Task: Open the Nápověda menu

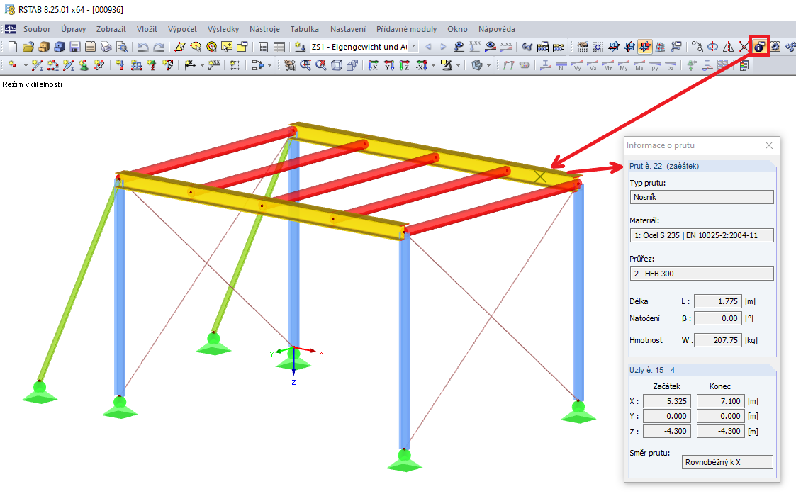Action: [496, 29]
